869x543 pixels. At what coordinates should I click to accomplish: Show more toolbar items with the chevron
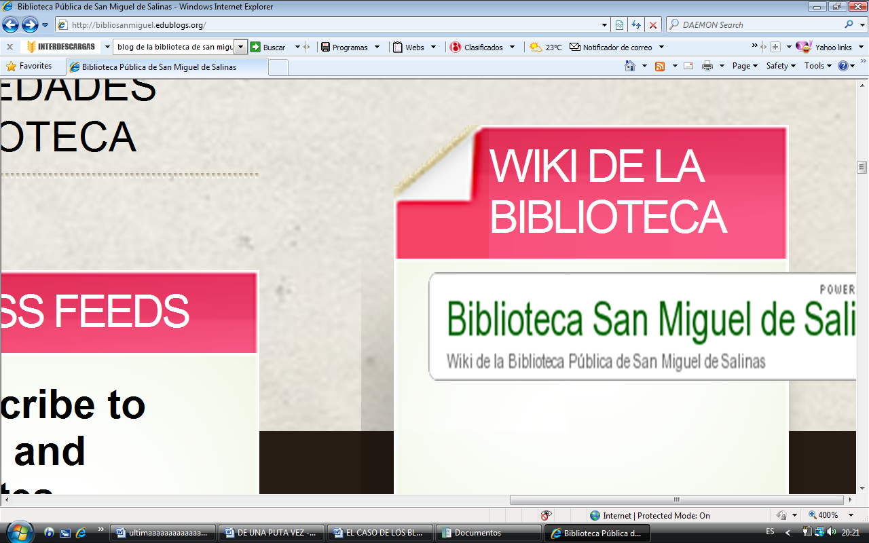[754, 46]
